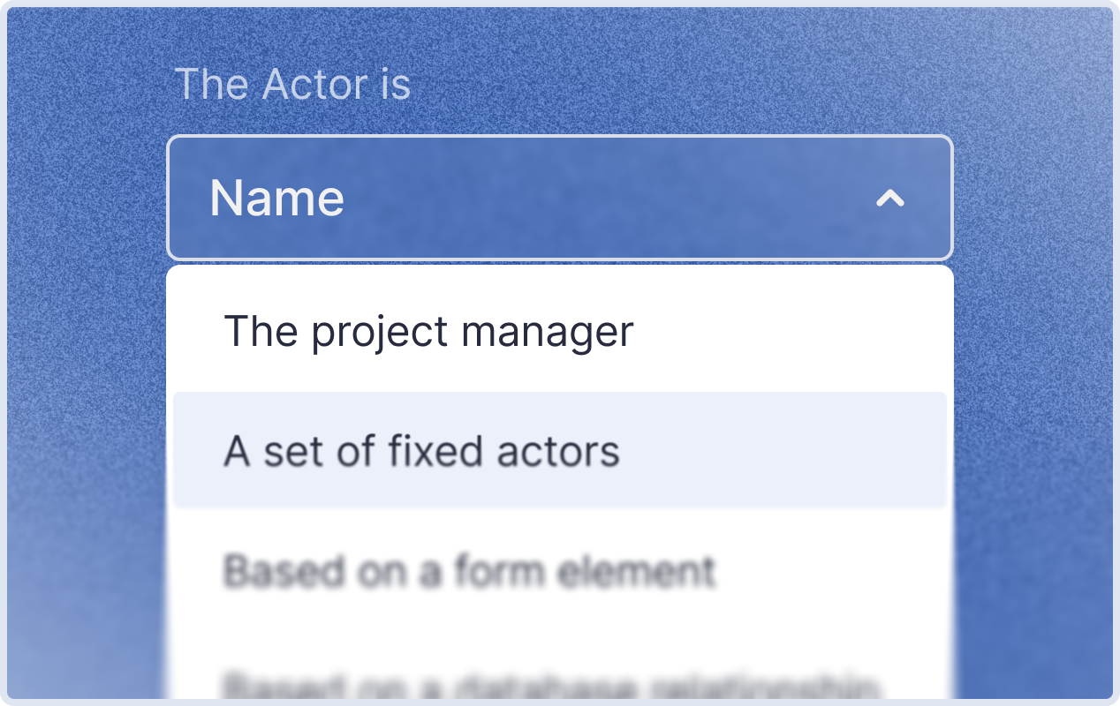Set actor based on a form element
This screenshot has height=706, width=1120.
pos(560,570)
